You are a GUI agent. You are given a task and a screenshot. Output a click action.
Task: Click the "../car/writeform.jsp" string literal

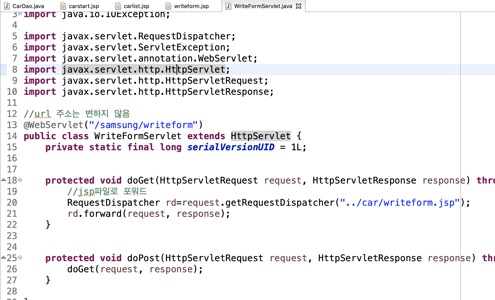[400, 203]
